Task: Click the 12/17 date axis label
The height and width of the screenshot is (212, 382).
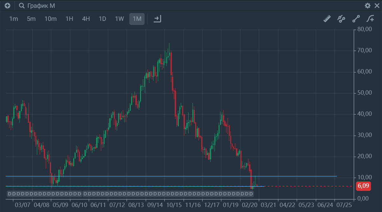Action: coord(212,205)
